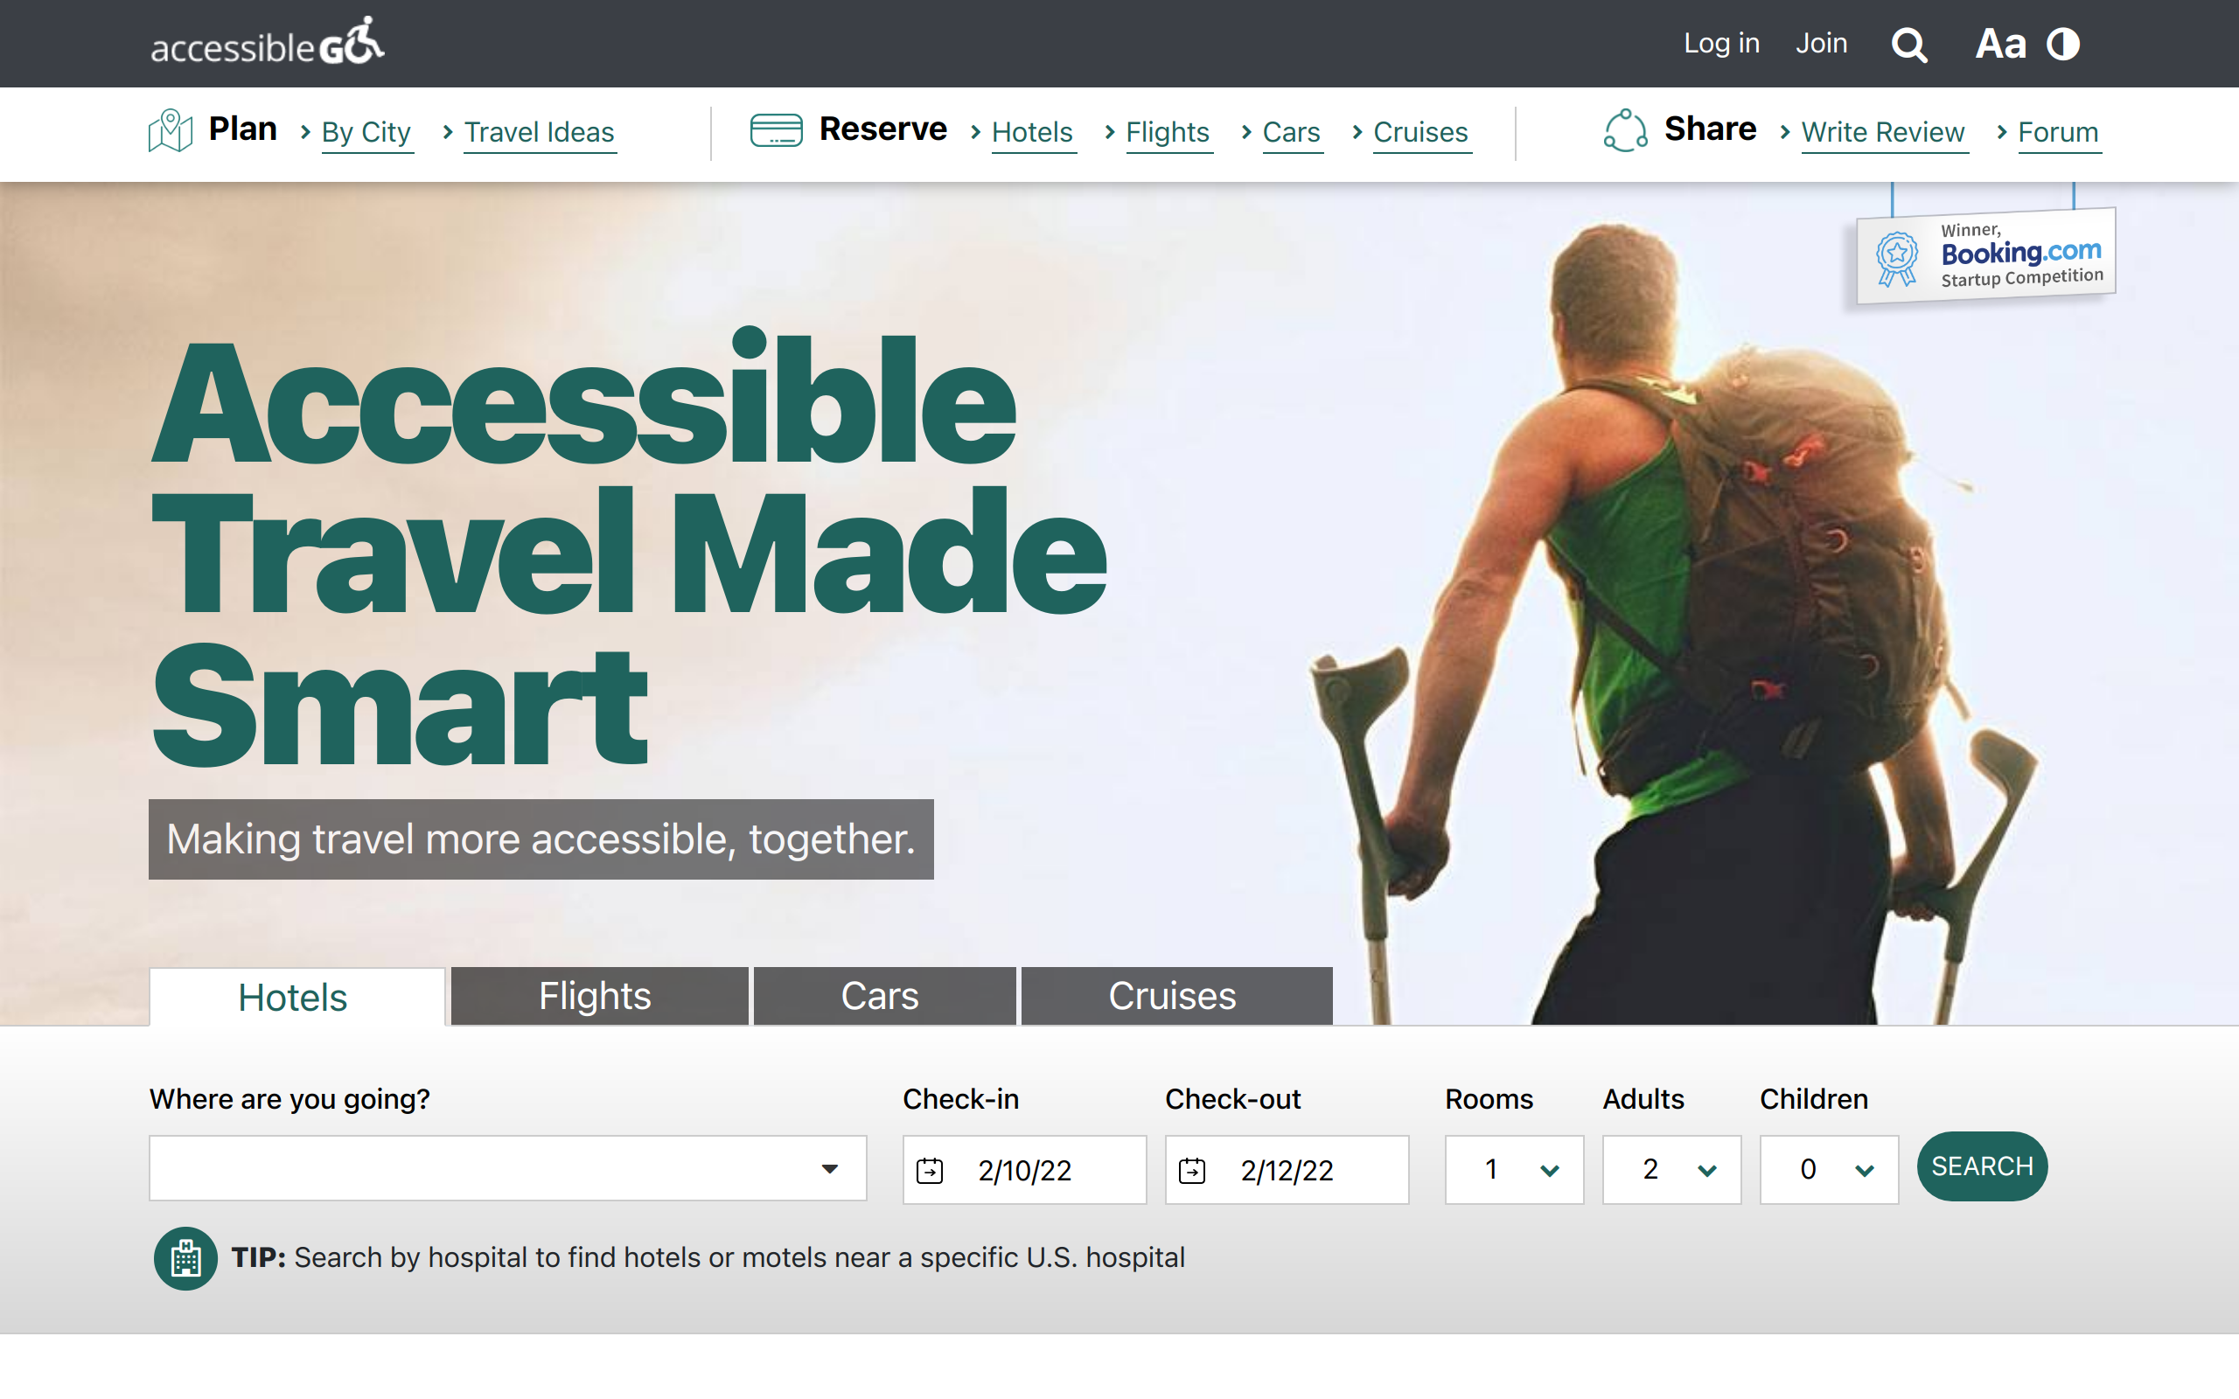
Task: Open the search magnifier icon in header
Action: point(1908,45)
